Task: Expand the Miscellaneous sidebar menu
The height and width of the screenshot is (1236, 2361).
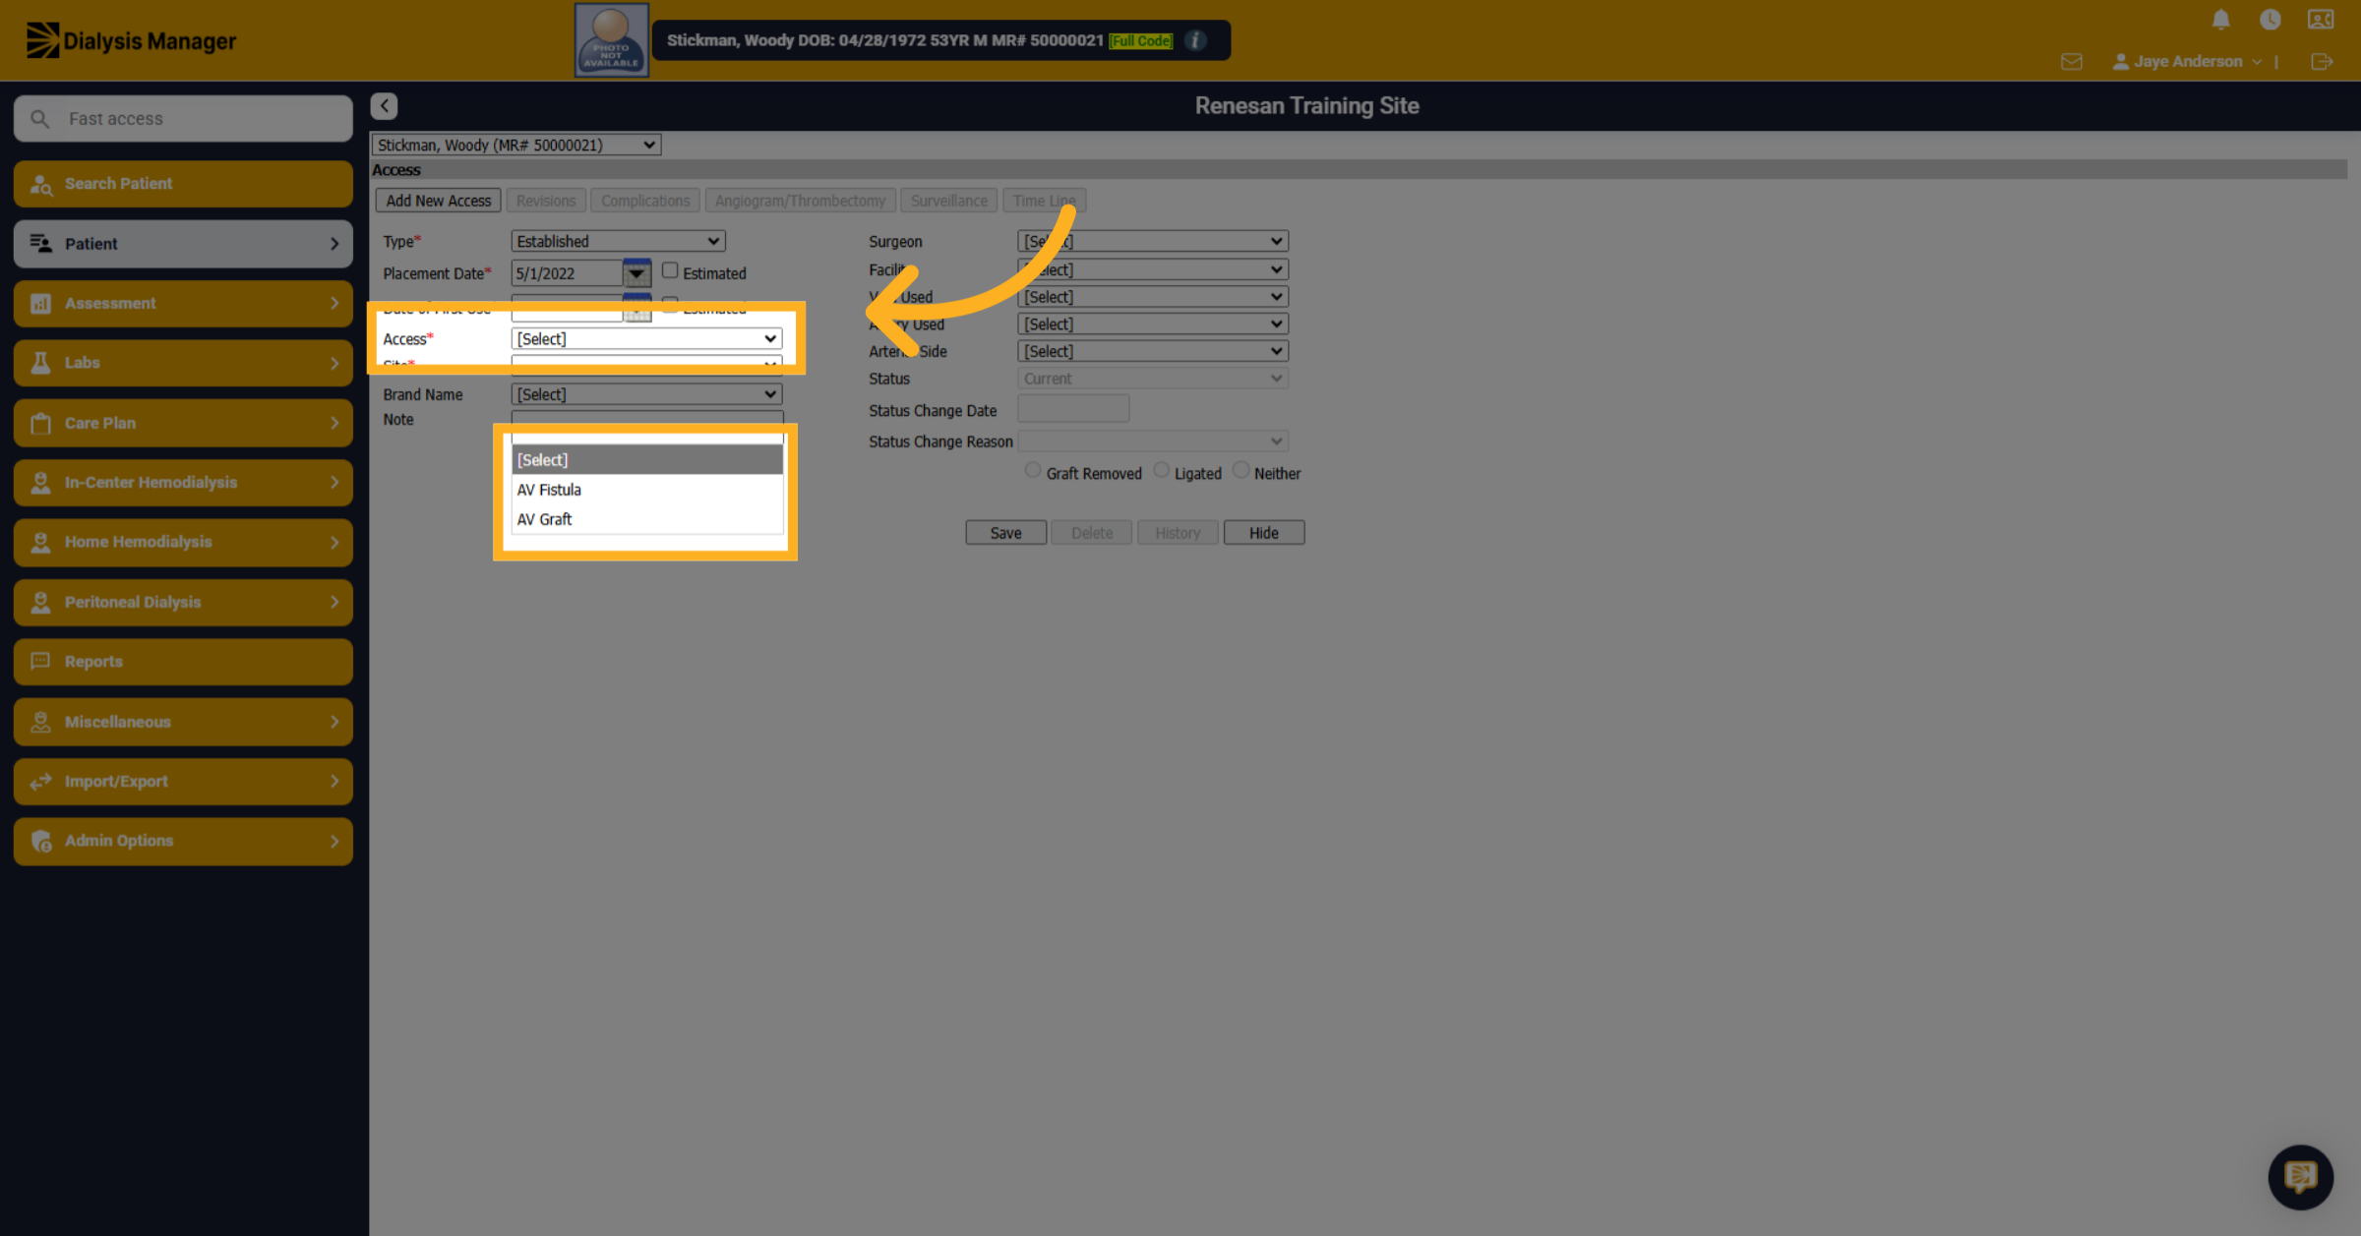Action: pyautogui.click(x=183, y=722)
